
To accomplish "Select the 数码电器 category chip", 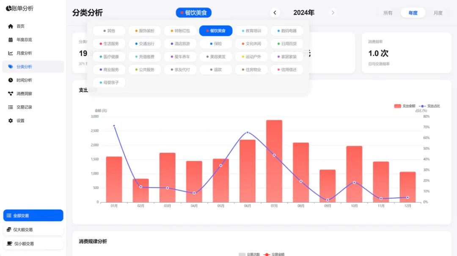I will (287, 31).
